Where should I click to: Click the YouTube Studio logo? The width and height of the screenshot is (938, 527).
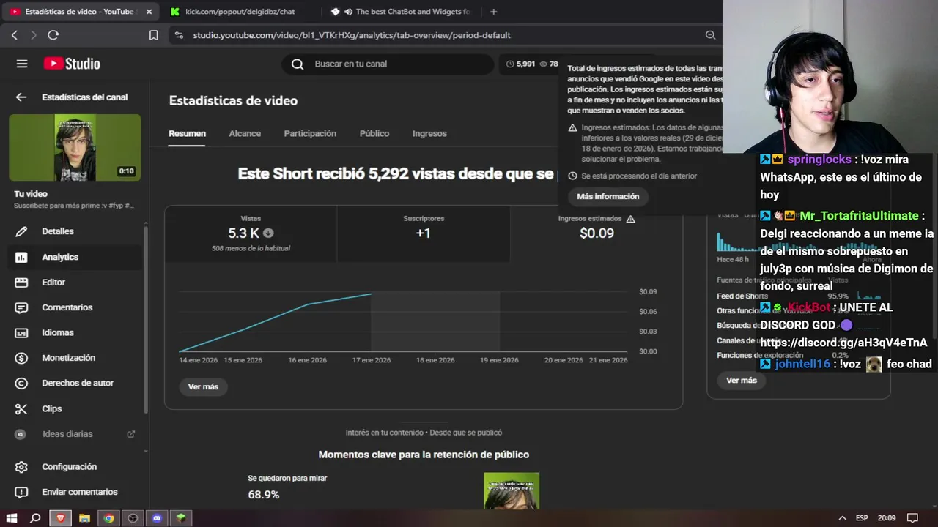click(72, 64)
